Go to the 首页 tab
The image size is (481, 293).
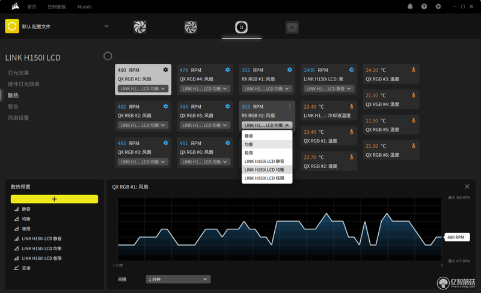[x=32, y=7]
